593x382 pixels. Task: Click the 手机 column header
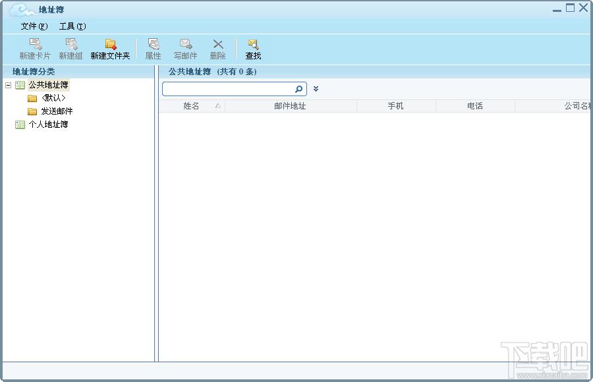click(x=396, y=106)
